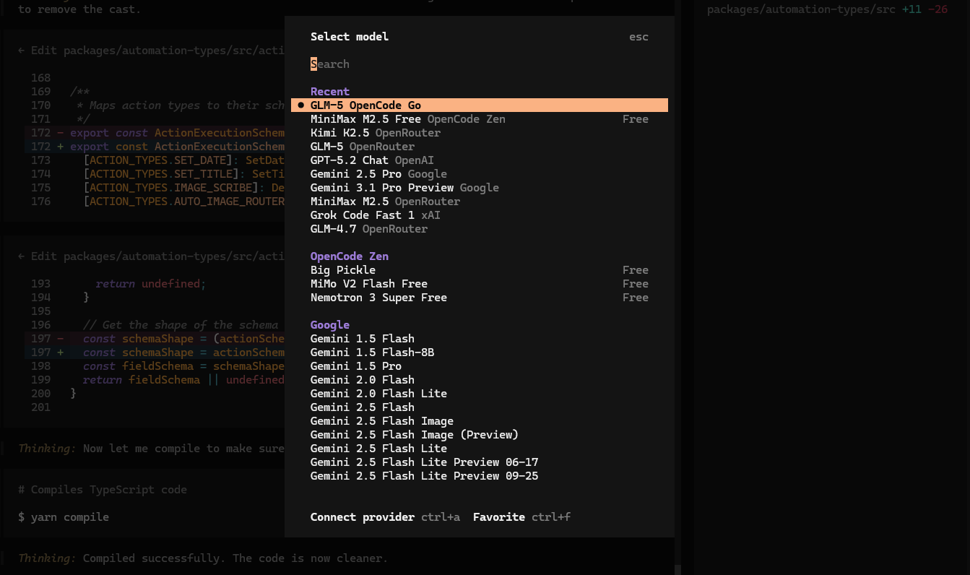Viewport: 970px width, 575px height.
Task: Select MiniMax M2.5 OpenRouter model
Action: [480, 202]
